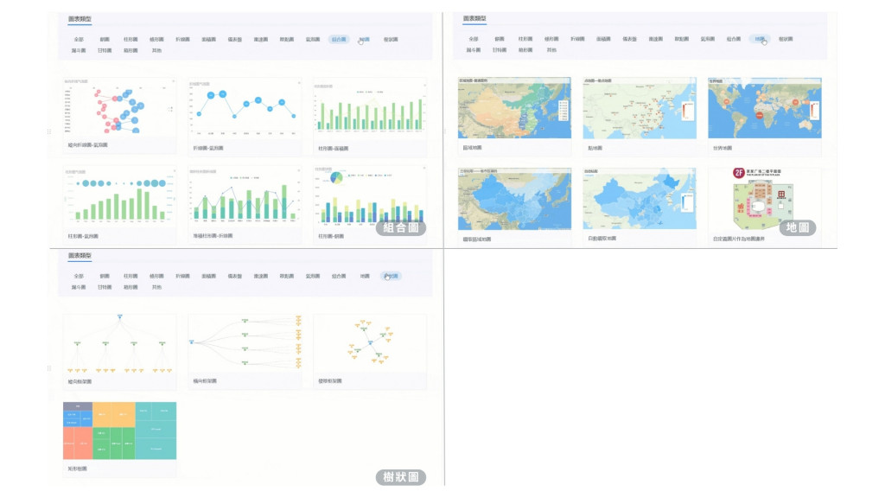
Task: Open the 2F floor plan custom map thumbnail
Action: (x=765, y=198)
